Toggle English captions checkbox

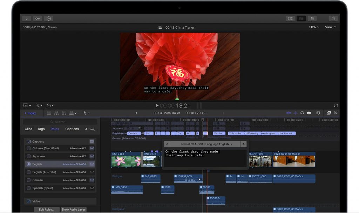[x=29, y=164]
